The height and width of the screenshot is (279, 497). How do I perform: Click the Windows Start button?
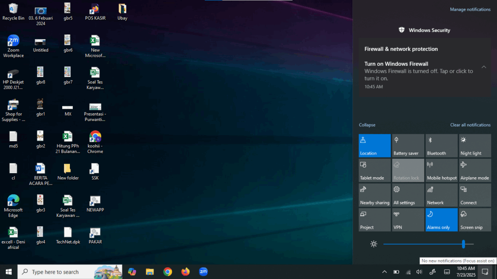pyautogui.click(x=9, y=272)
